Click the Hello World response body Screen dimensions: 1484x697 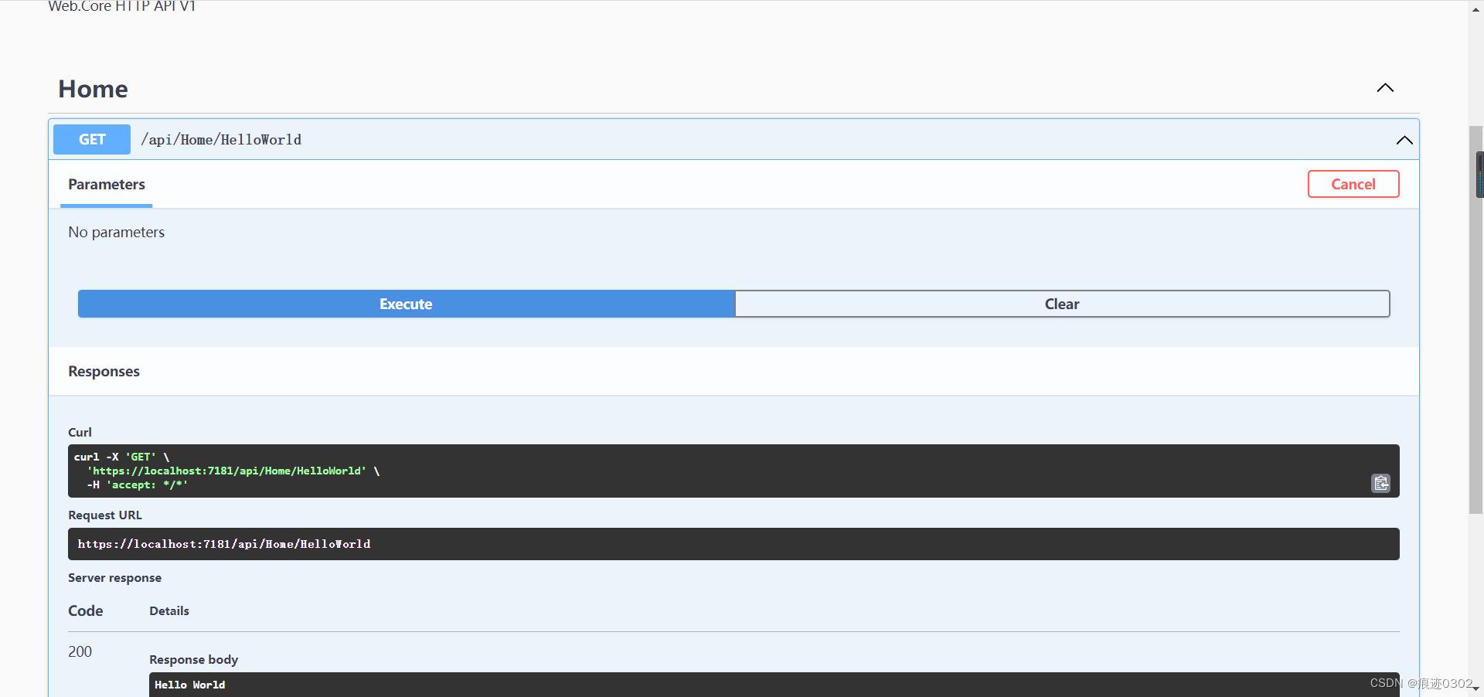pyautogui.click(x=189, y=685)
